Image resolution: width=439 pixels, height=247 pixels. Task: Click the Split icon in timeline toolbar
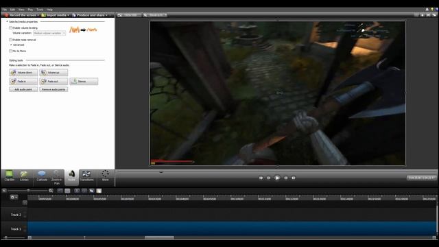pyautogui.click(x=84, y=191)
